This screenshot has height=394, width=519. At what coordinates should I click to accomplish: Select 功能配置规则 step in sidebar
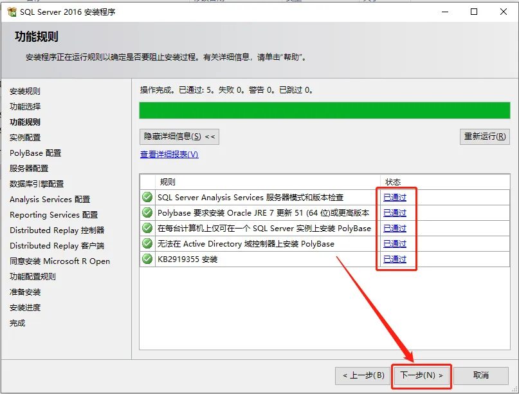(32, 277)
